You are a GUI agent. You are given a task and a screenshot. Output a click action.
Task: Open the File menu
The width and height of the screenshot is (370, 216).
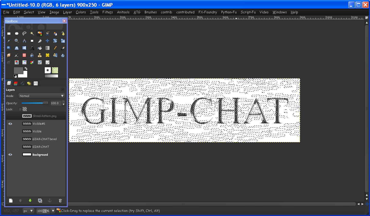coord(6,12)
